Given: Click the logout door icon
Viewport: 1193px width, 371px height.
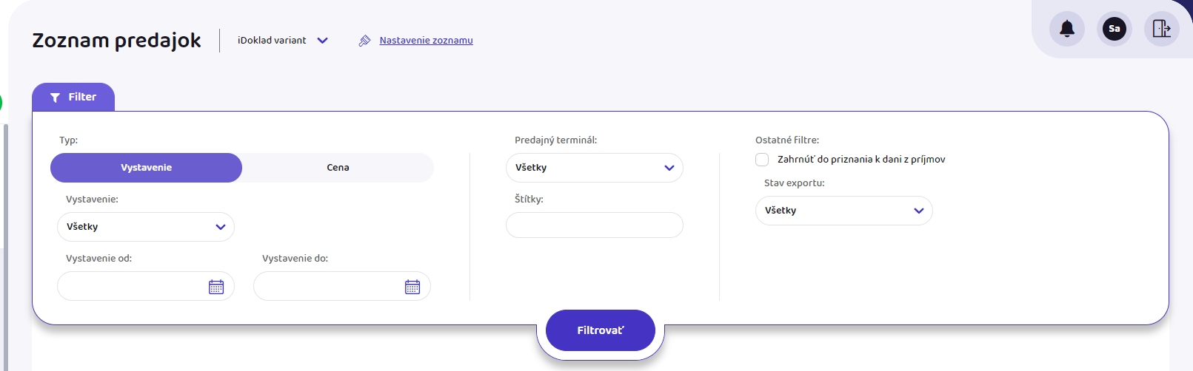Looking at the screenshot, I should [x=1162, y=29].
